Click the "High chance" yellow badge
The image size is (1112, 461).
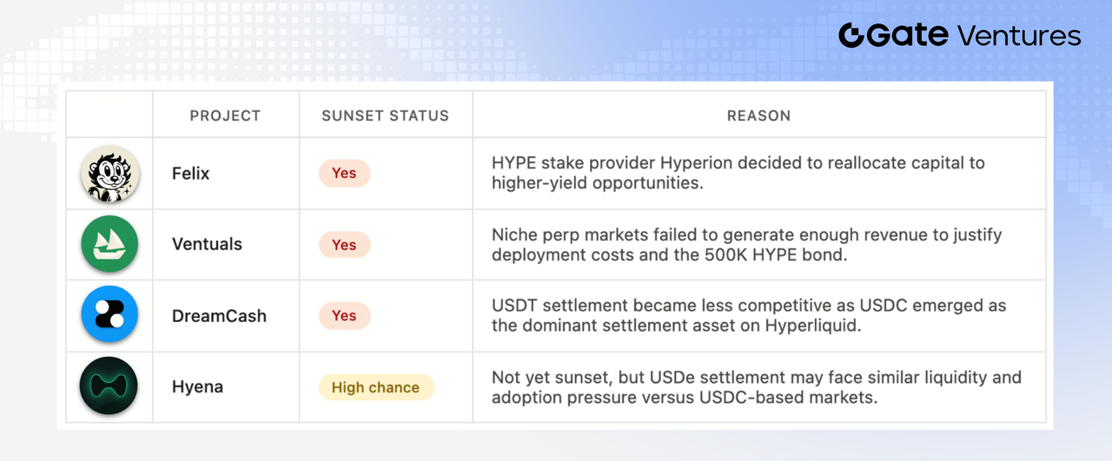(x=375, y=387)
